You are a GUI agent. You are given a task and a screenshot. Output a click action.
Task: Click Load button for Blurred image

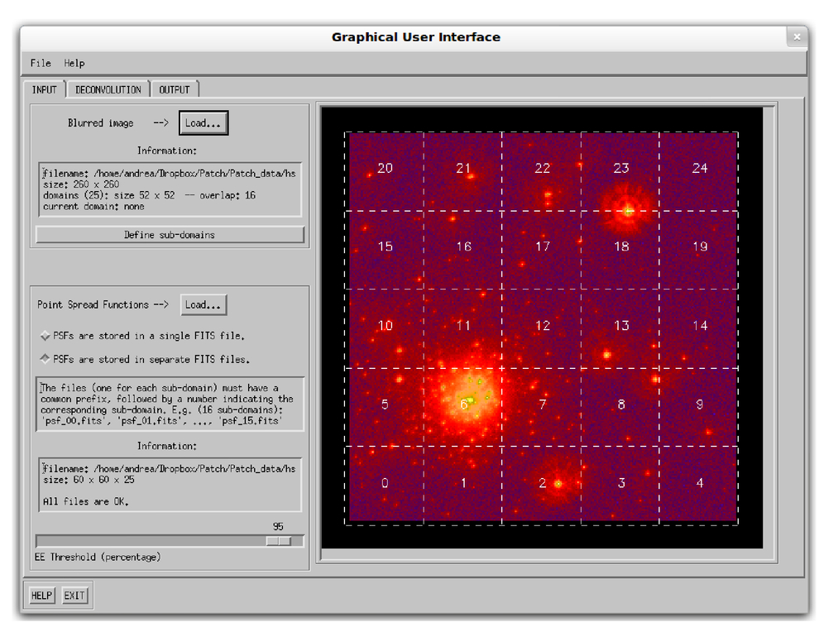(x=204, y=123)
